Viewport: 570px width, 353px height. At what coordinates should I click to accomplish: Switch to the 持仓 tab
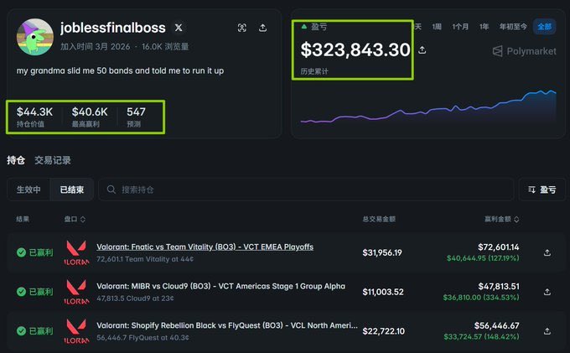click(16, 160)
